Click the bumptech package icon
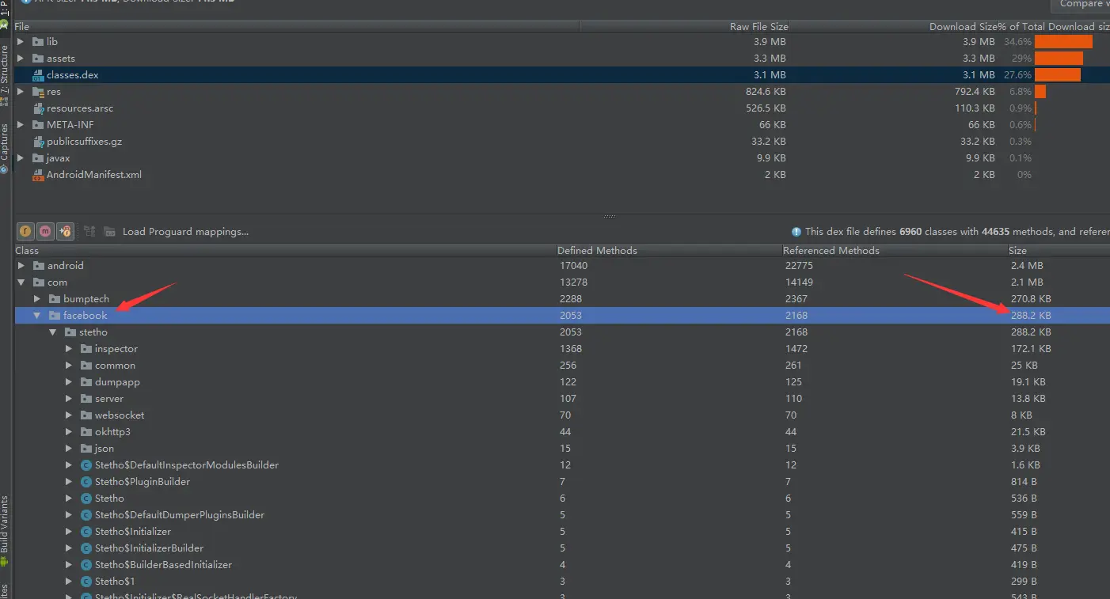Image resolution: width=1110 pixels, height=599 pixels. point(55,299)
